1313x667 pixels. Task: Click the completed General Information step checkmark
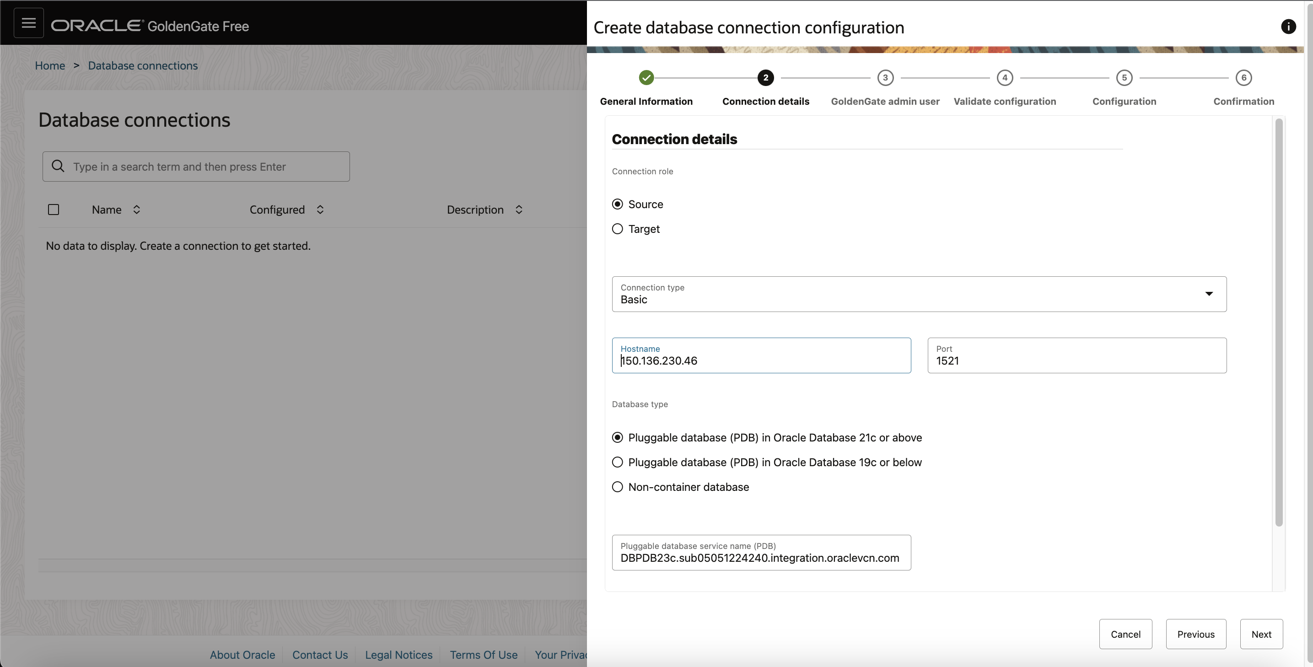[x=646, y=77]
